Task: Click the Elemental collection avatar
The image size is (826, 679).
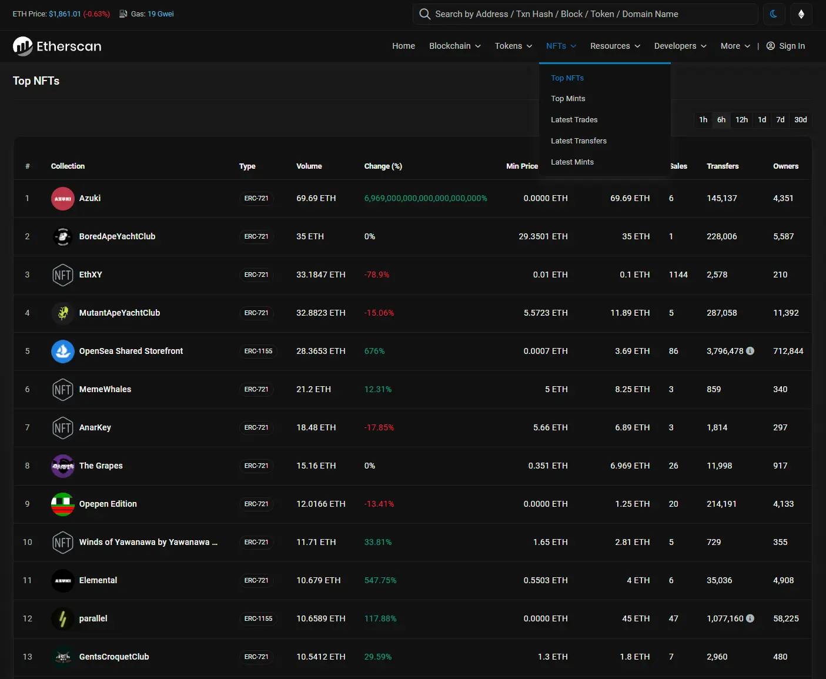Action: point(63,581)
